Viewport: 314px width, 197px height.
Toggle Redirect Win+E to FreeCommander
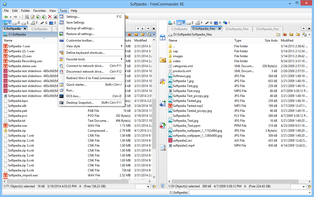click(91, 78)
